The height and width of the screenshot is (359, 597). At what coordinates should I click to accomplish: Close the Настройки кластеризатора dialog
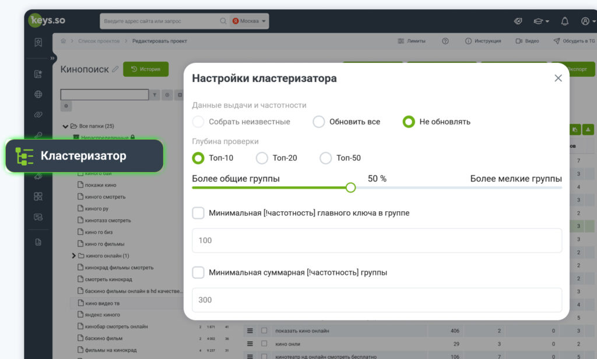558,78
